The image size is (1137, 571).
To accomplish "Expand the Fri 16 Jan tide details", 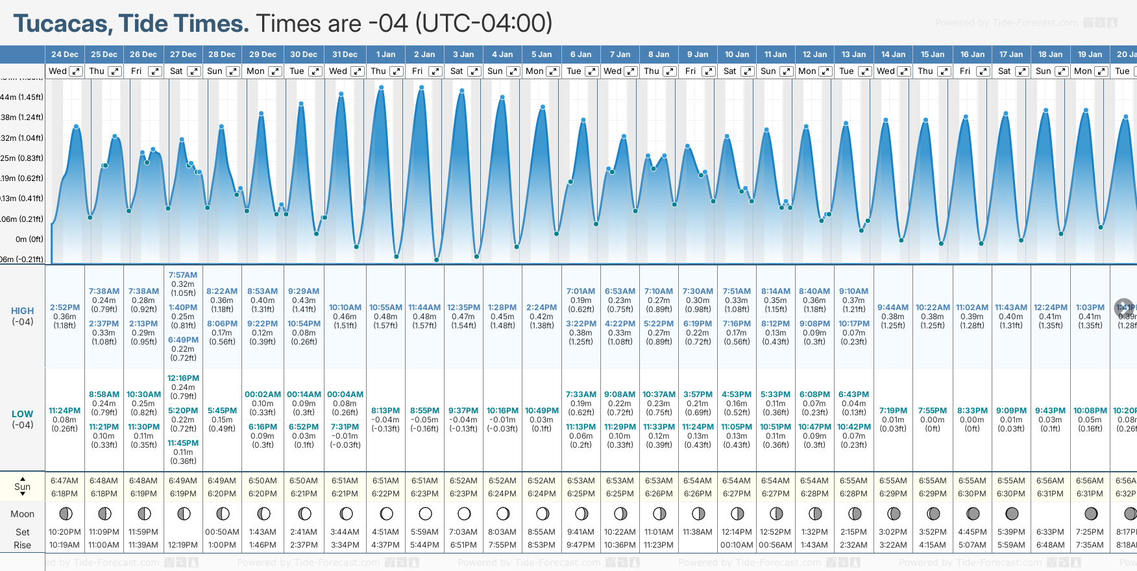I will pyautogui.click(x=983, y=71).
